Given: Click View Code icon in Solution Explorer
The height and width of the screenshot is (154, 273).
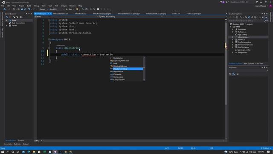Looking at the screenshot, I should coord(260,17).
